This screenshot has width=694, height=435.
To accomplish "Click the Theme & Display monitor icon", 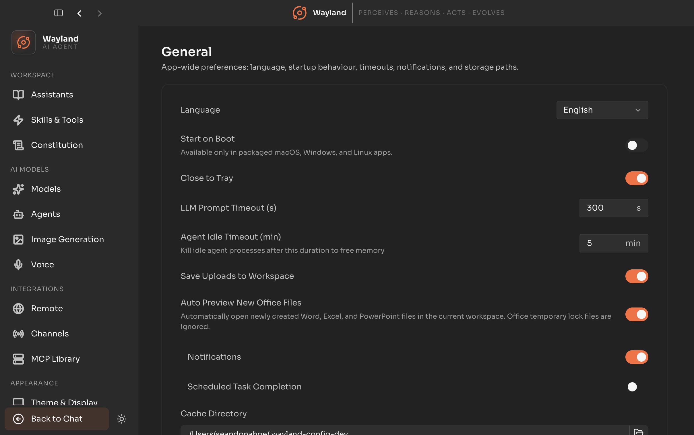I will pos(18,402).
